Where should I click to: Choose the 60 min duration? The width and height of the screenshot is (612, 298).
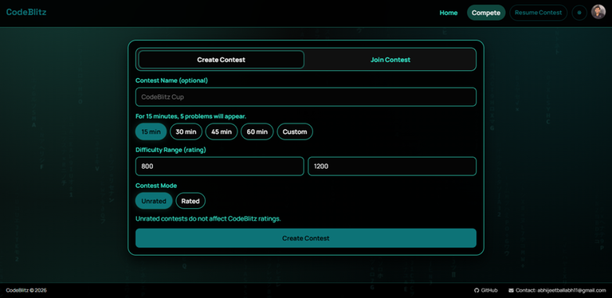[257, 131]
